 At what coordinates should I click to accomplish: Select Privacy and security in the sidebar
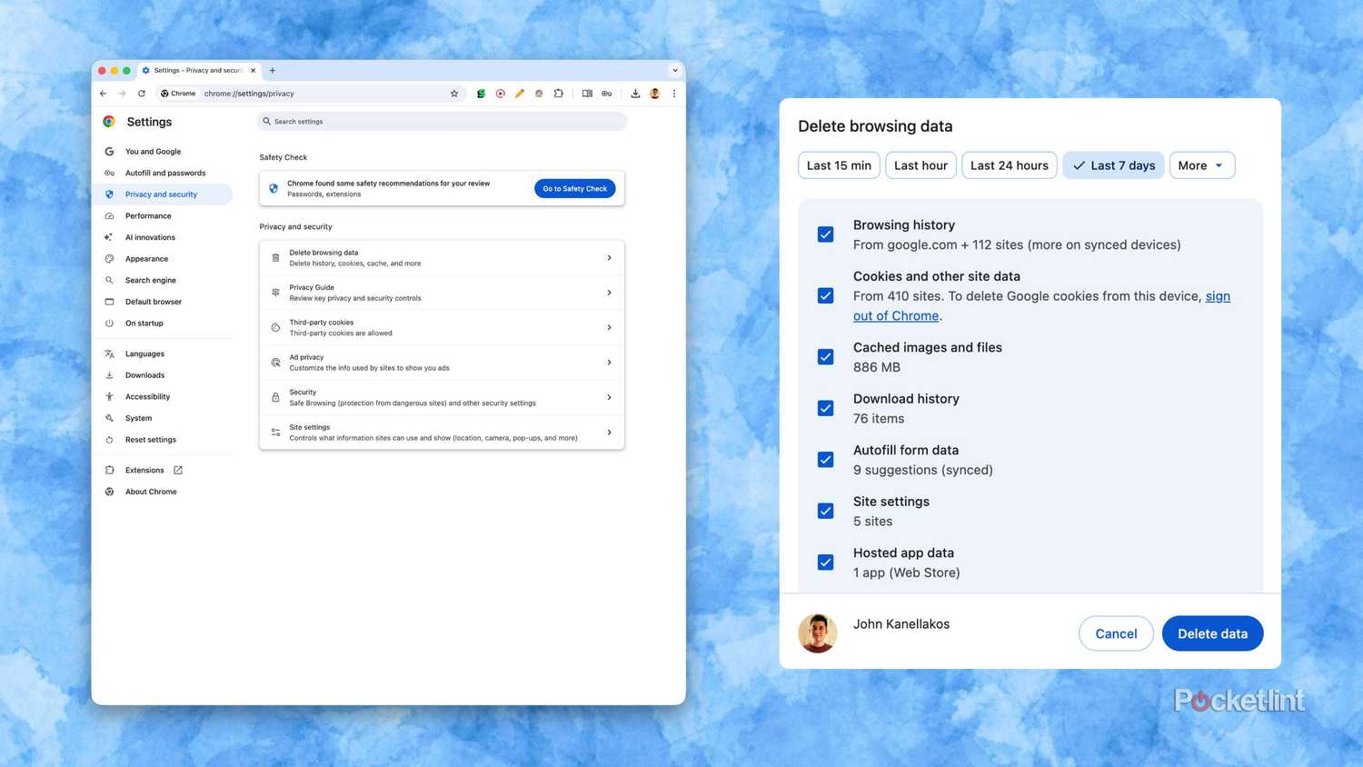click(161, 194)
